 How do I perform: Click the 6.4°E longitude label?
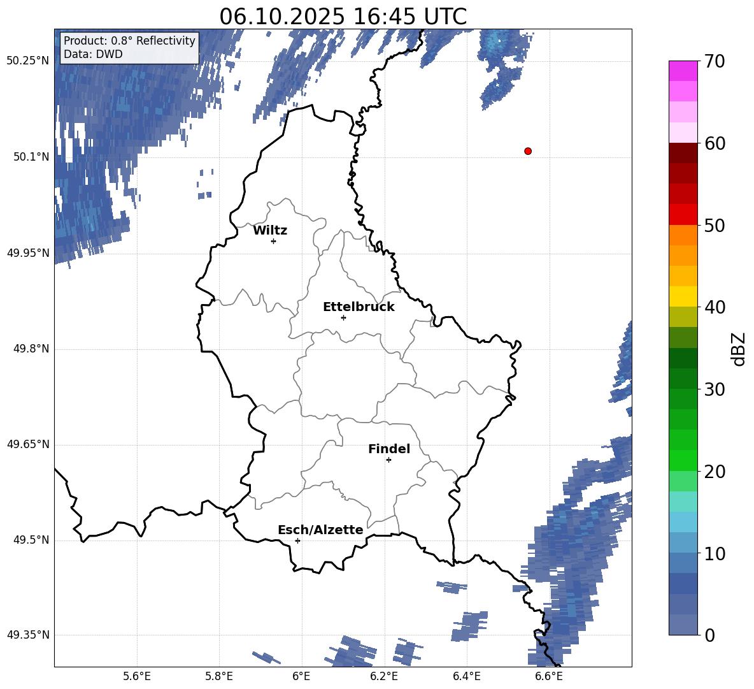coord(466,676)
